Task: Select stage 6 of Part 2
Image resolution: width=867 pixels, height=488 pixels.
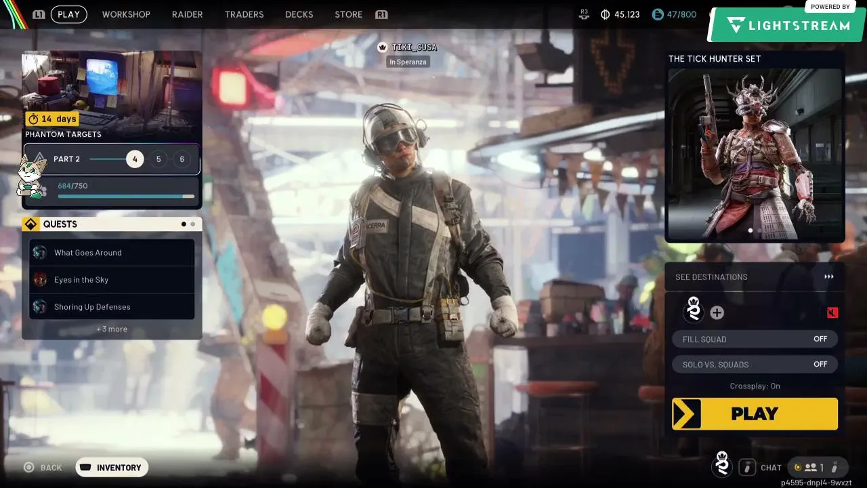Action: 182,159
